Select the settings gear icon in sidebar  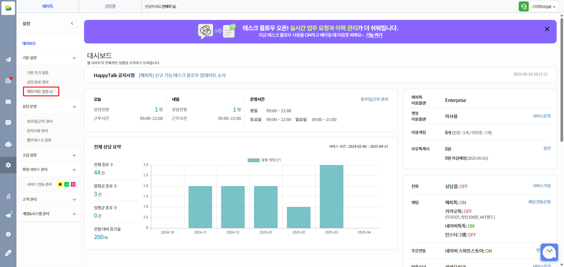tap(8, 165)
